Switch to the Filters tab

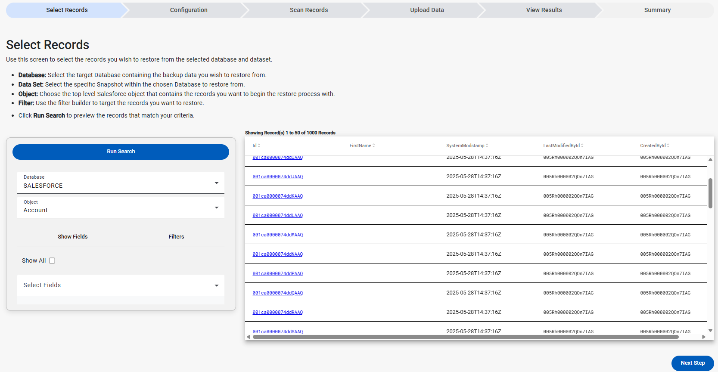176,237
